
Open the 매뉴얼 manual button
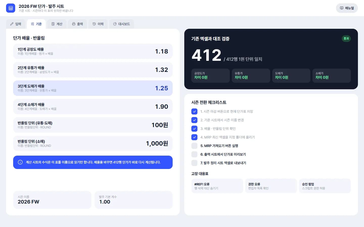[x=347, y=8]
